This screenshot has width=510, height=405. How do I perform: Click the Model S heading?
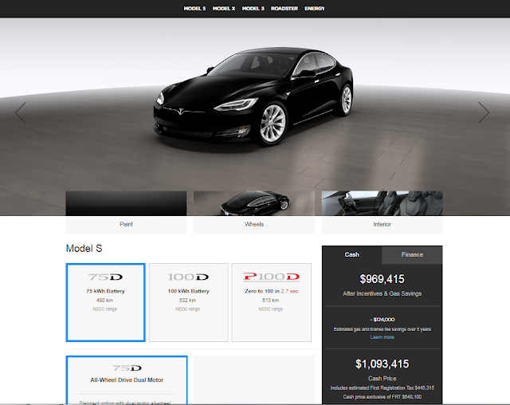click(x=84, y=249)
